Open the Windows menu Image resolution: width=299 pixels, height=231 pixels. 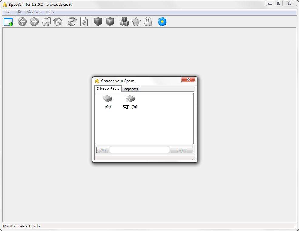pos(33,12)
